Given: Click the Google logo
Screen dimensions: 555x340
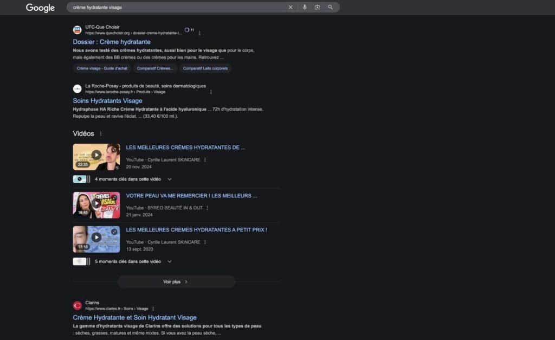Looking at the screenshot, I should [x=40, y=8].
